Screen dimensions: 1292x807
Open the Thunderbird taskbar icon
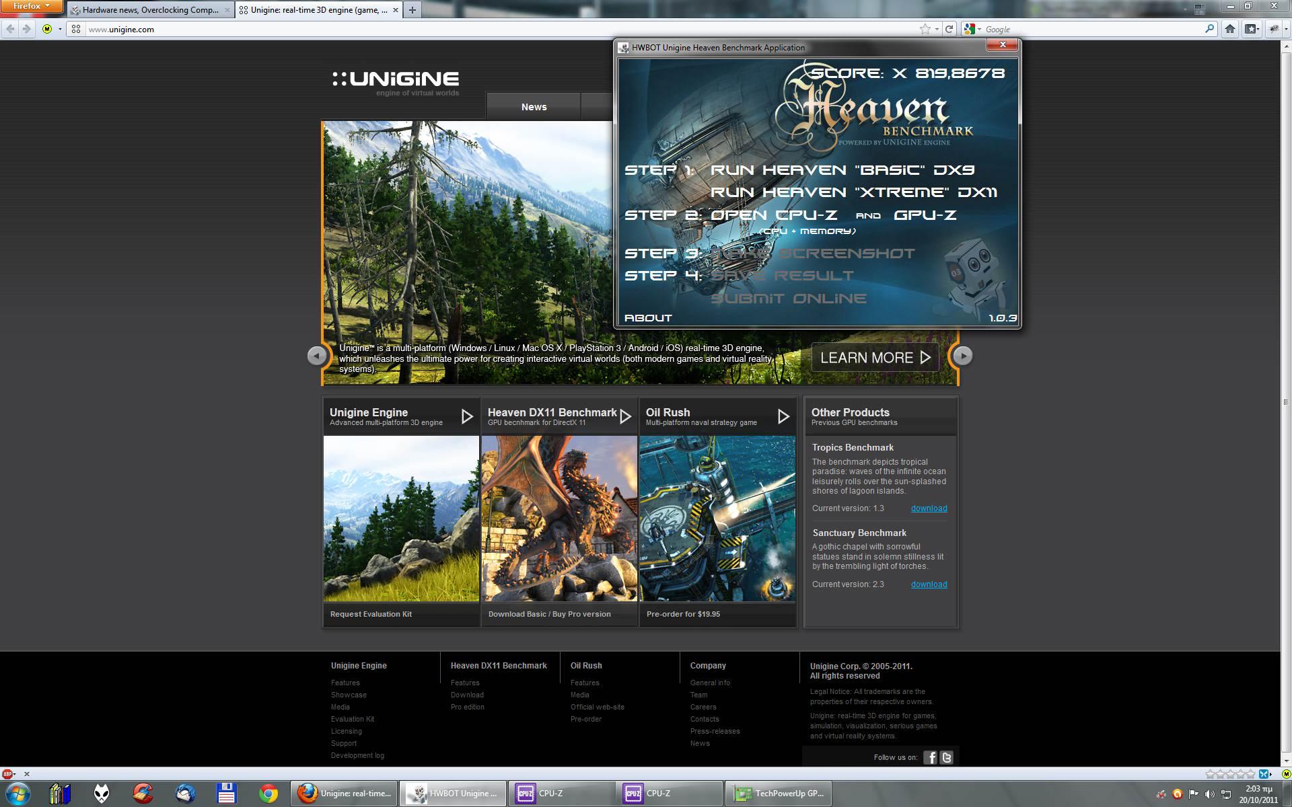185,794
